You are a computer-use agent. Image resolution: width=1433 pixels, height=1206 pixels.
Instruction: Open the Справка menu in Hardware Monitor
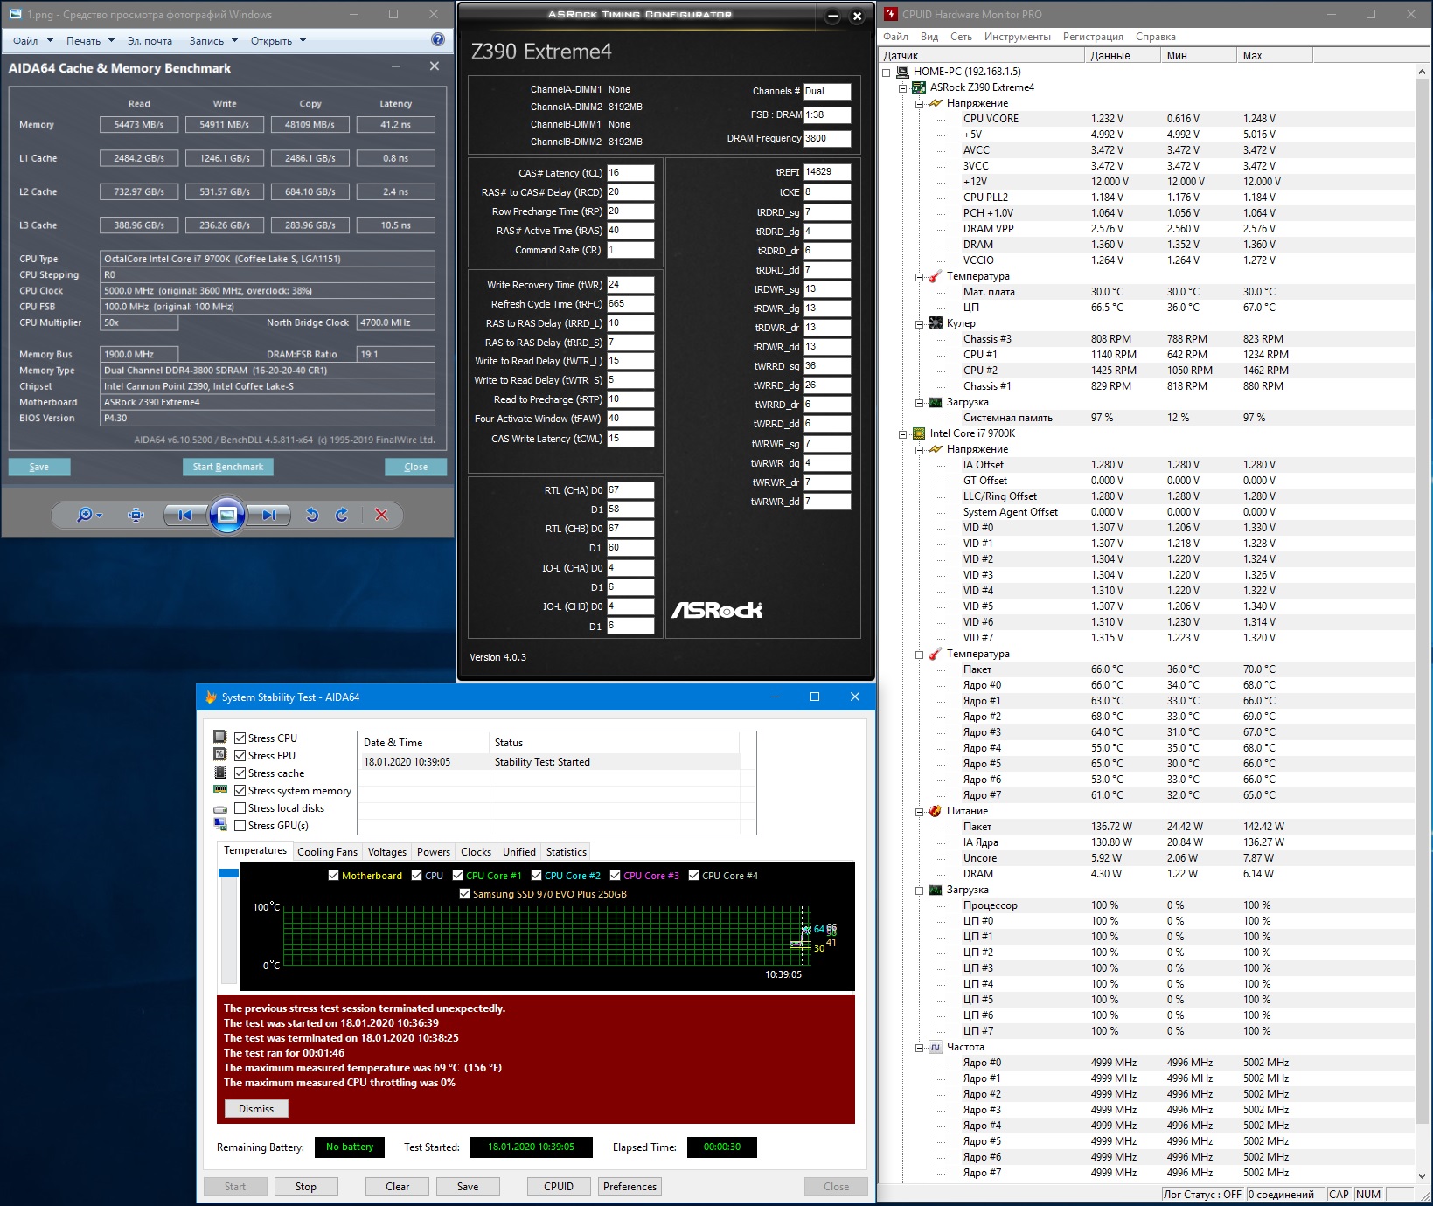pyautogui.click(x=1156, y=37)
